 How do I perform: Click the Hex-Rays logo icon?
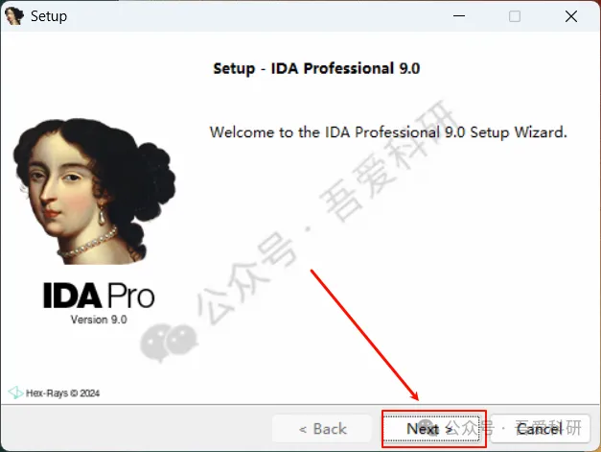[x=15, y=393]
